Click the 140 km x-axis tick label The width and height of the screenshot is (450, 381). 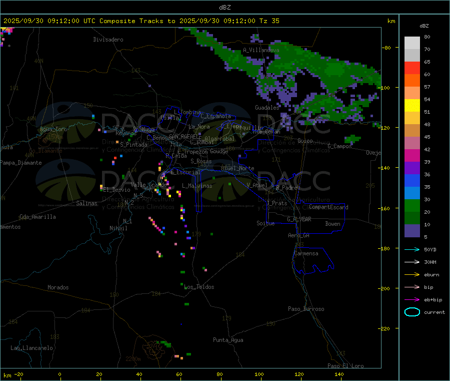(x=339, y=374)
